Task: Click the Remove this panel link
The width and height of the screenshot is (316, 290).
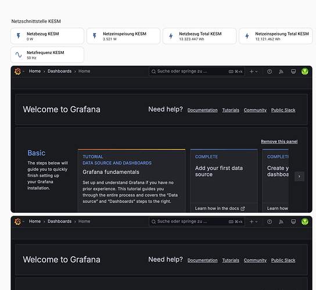Action: coord(279,142)
